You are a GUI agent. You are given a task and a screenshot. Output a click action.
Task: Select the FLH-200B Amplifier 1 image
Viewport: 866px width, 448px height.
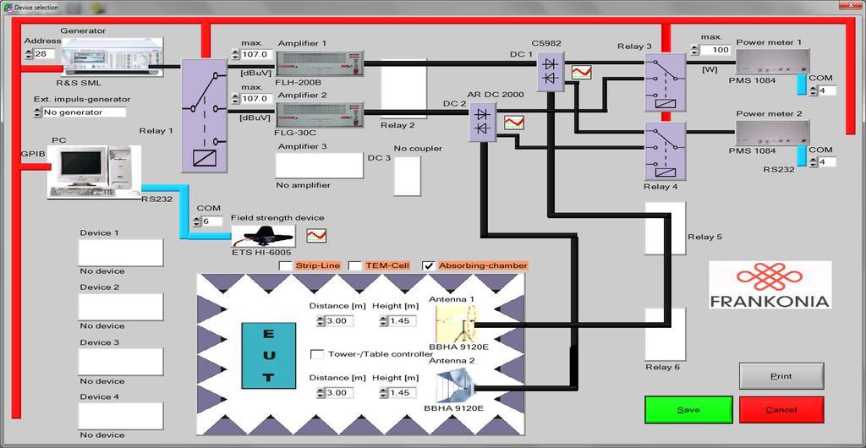[x=320, y=63]
